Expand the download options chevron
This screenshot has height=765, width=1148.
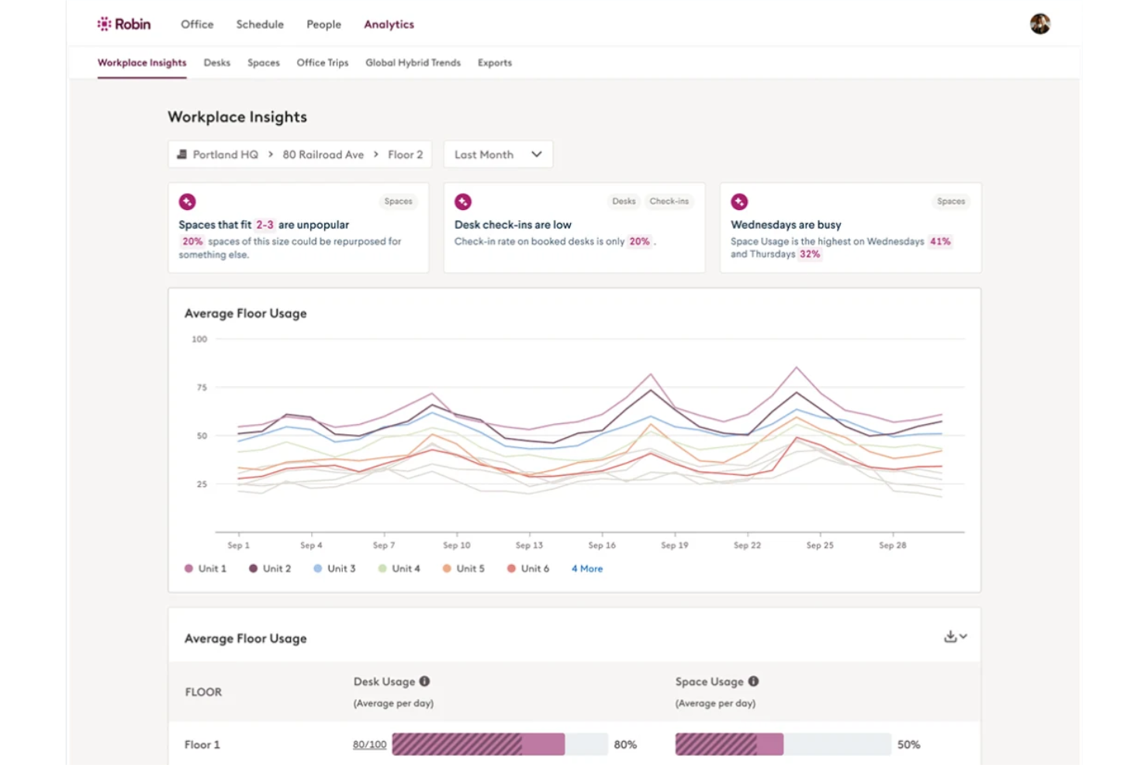pyautogui.click(x=963, y=636)
